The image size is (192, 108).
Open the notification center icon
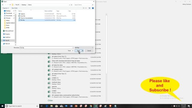click(x=189, y=106)
